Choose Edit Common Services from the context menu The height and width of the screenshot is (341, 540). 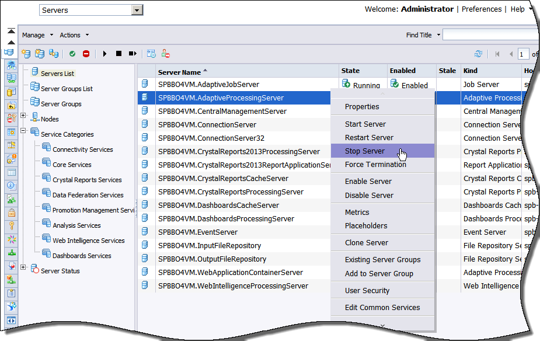click(x=382, y=307)
